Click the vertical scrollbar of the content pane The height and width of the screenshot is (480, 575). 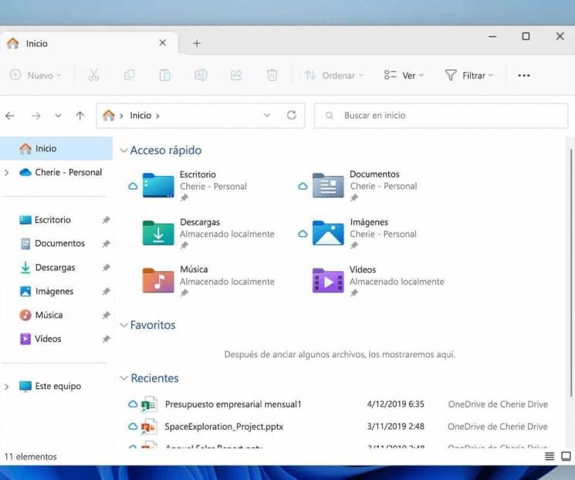[x=570, y=272]
